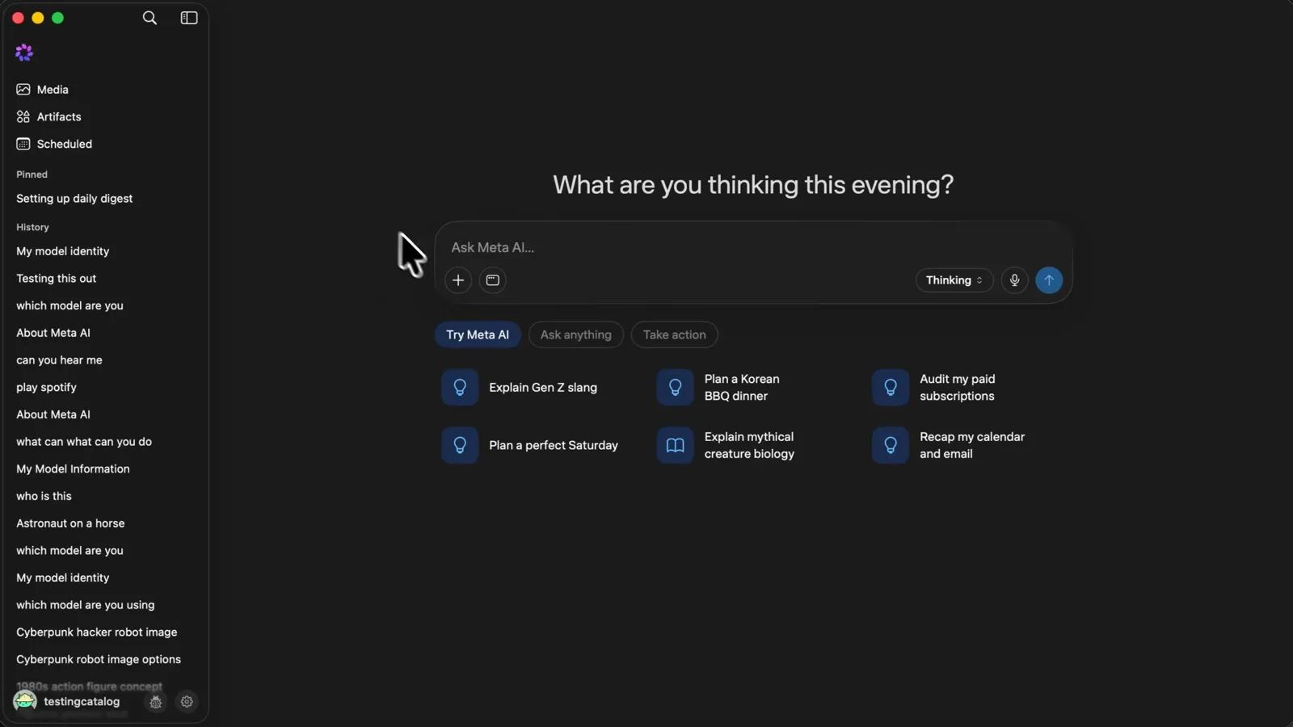The width and height of the screenshot is (1293, 727).
Task: Open the Astronaut on a horse chat
Action: pos(70,523)
